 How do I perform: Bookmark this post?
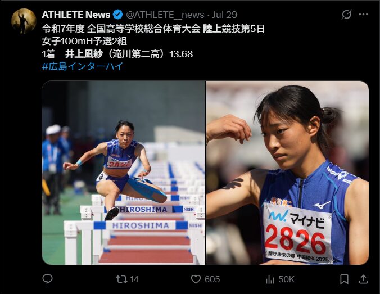[x=344, y=279]
